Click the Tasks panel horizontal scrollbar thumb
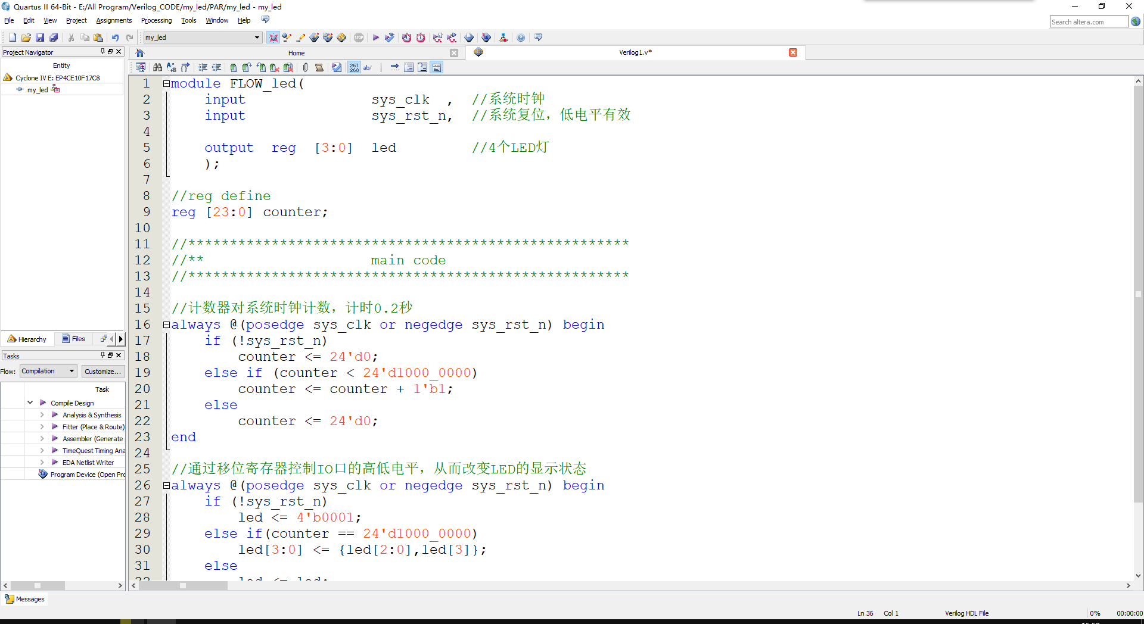 tap(37, 585)
